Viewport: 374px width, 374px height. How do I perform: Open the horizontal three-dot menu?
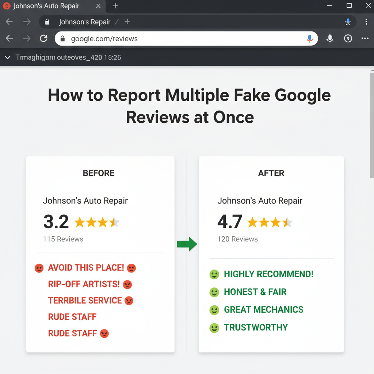[365, 38]
